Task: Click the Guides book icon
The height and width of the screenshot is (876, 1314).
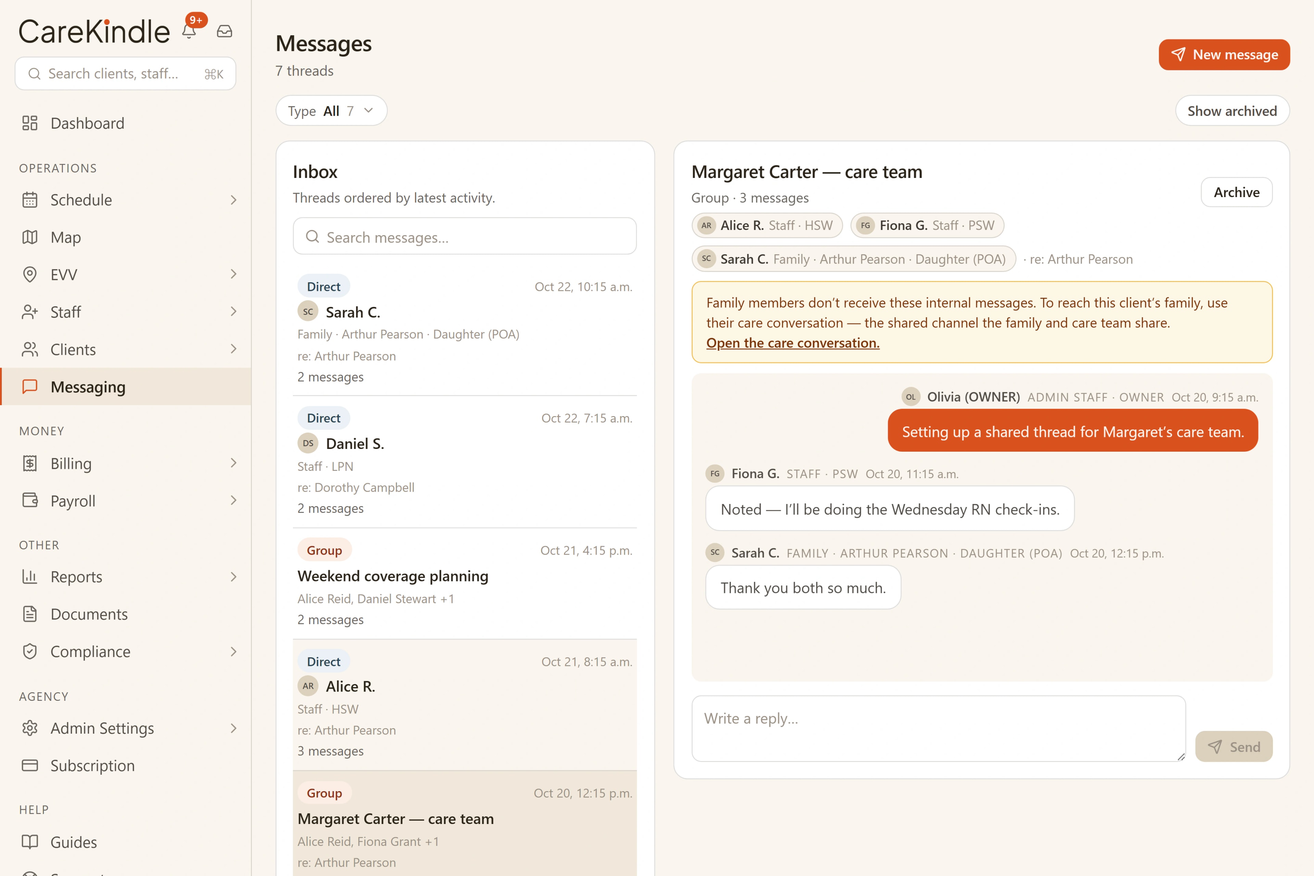Action: pyautogui.click(x=30, y=842)
